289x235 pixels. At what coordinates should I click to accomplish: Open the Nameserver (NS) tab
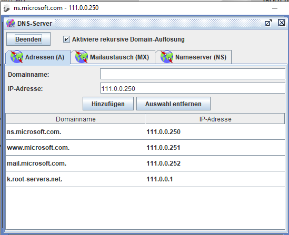[x=193, y=57]
